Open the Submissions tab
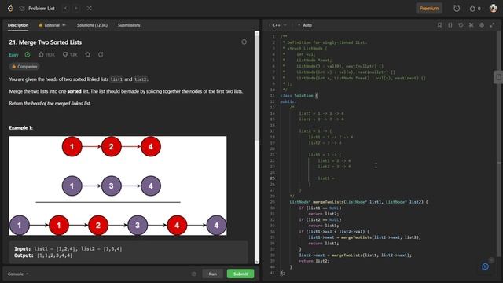Viewport: 503px width, 283px height. 129,25
